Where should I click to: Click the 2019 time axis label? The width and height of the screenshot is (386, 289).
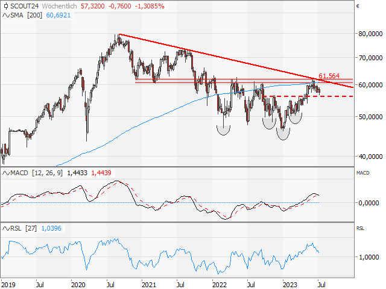click(8, 285)
